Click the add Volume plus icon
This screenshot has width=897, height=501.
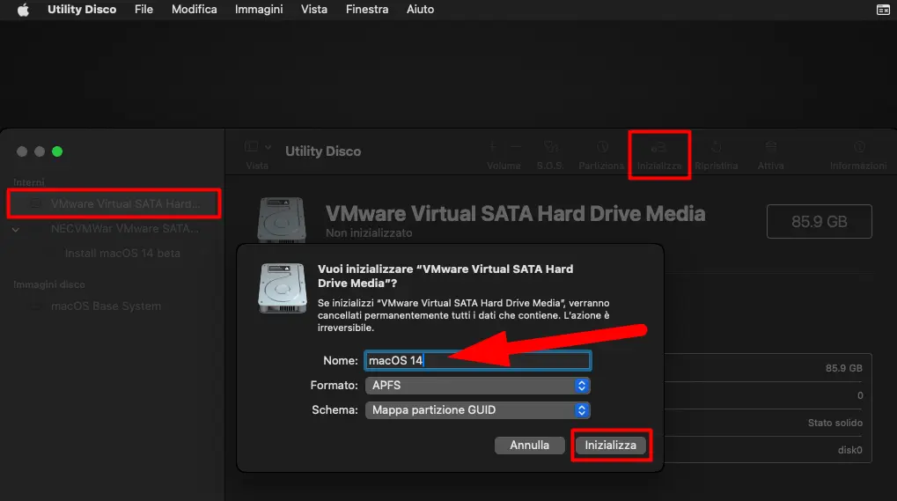[493, 147]
